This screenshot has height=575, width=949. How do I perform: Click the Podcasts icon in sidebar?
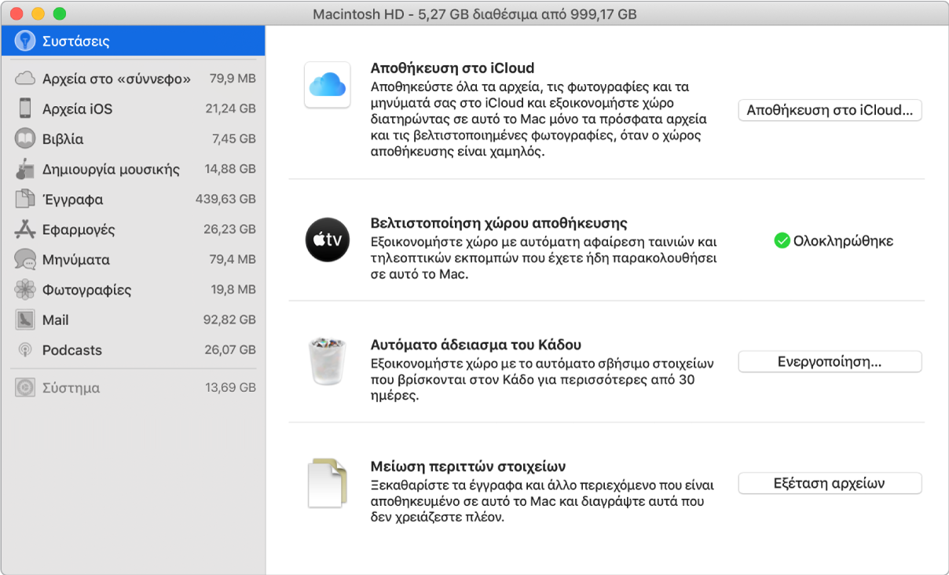(25, 350)
